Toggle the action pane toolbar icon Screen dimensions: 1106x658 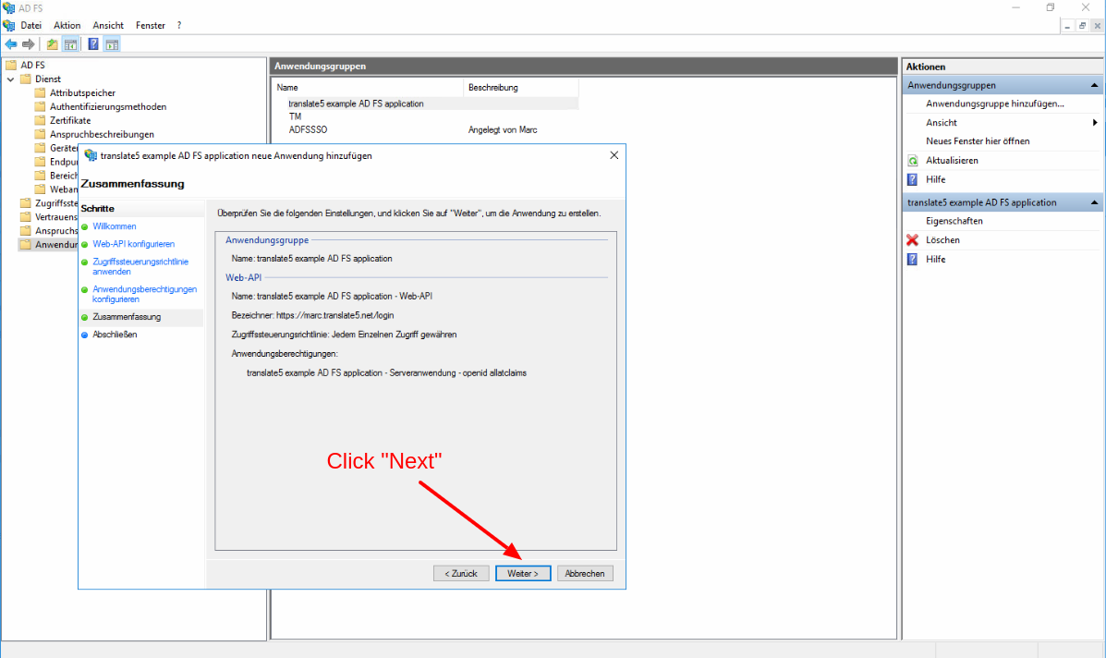pos(112,44)
